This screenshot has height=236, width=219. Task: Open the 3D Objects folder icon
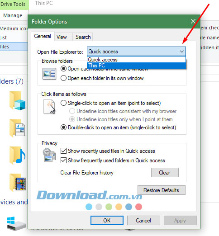point(18,100)
